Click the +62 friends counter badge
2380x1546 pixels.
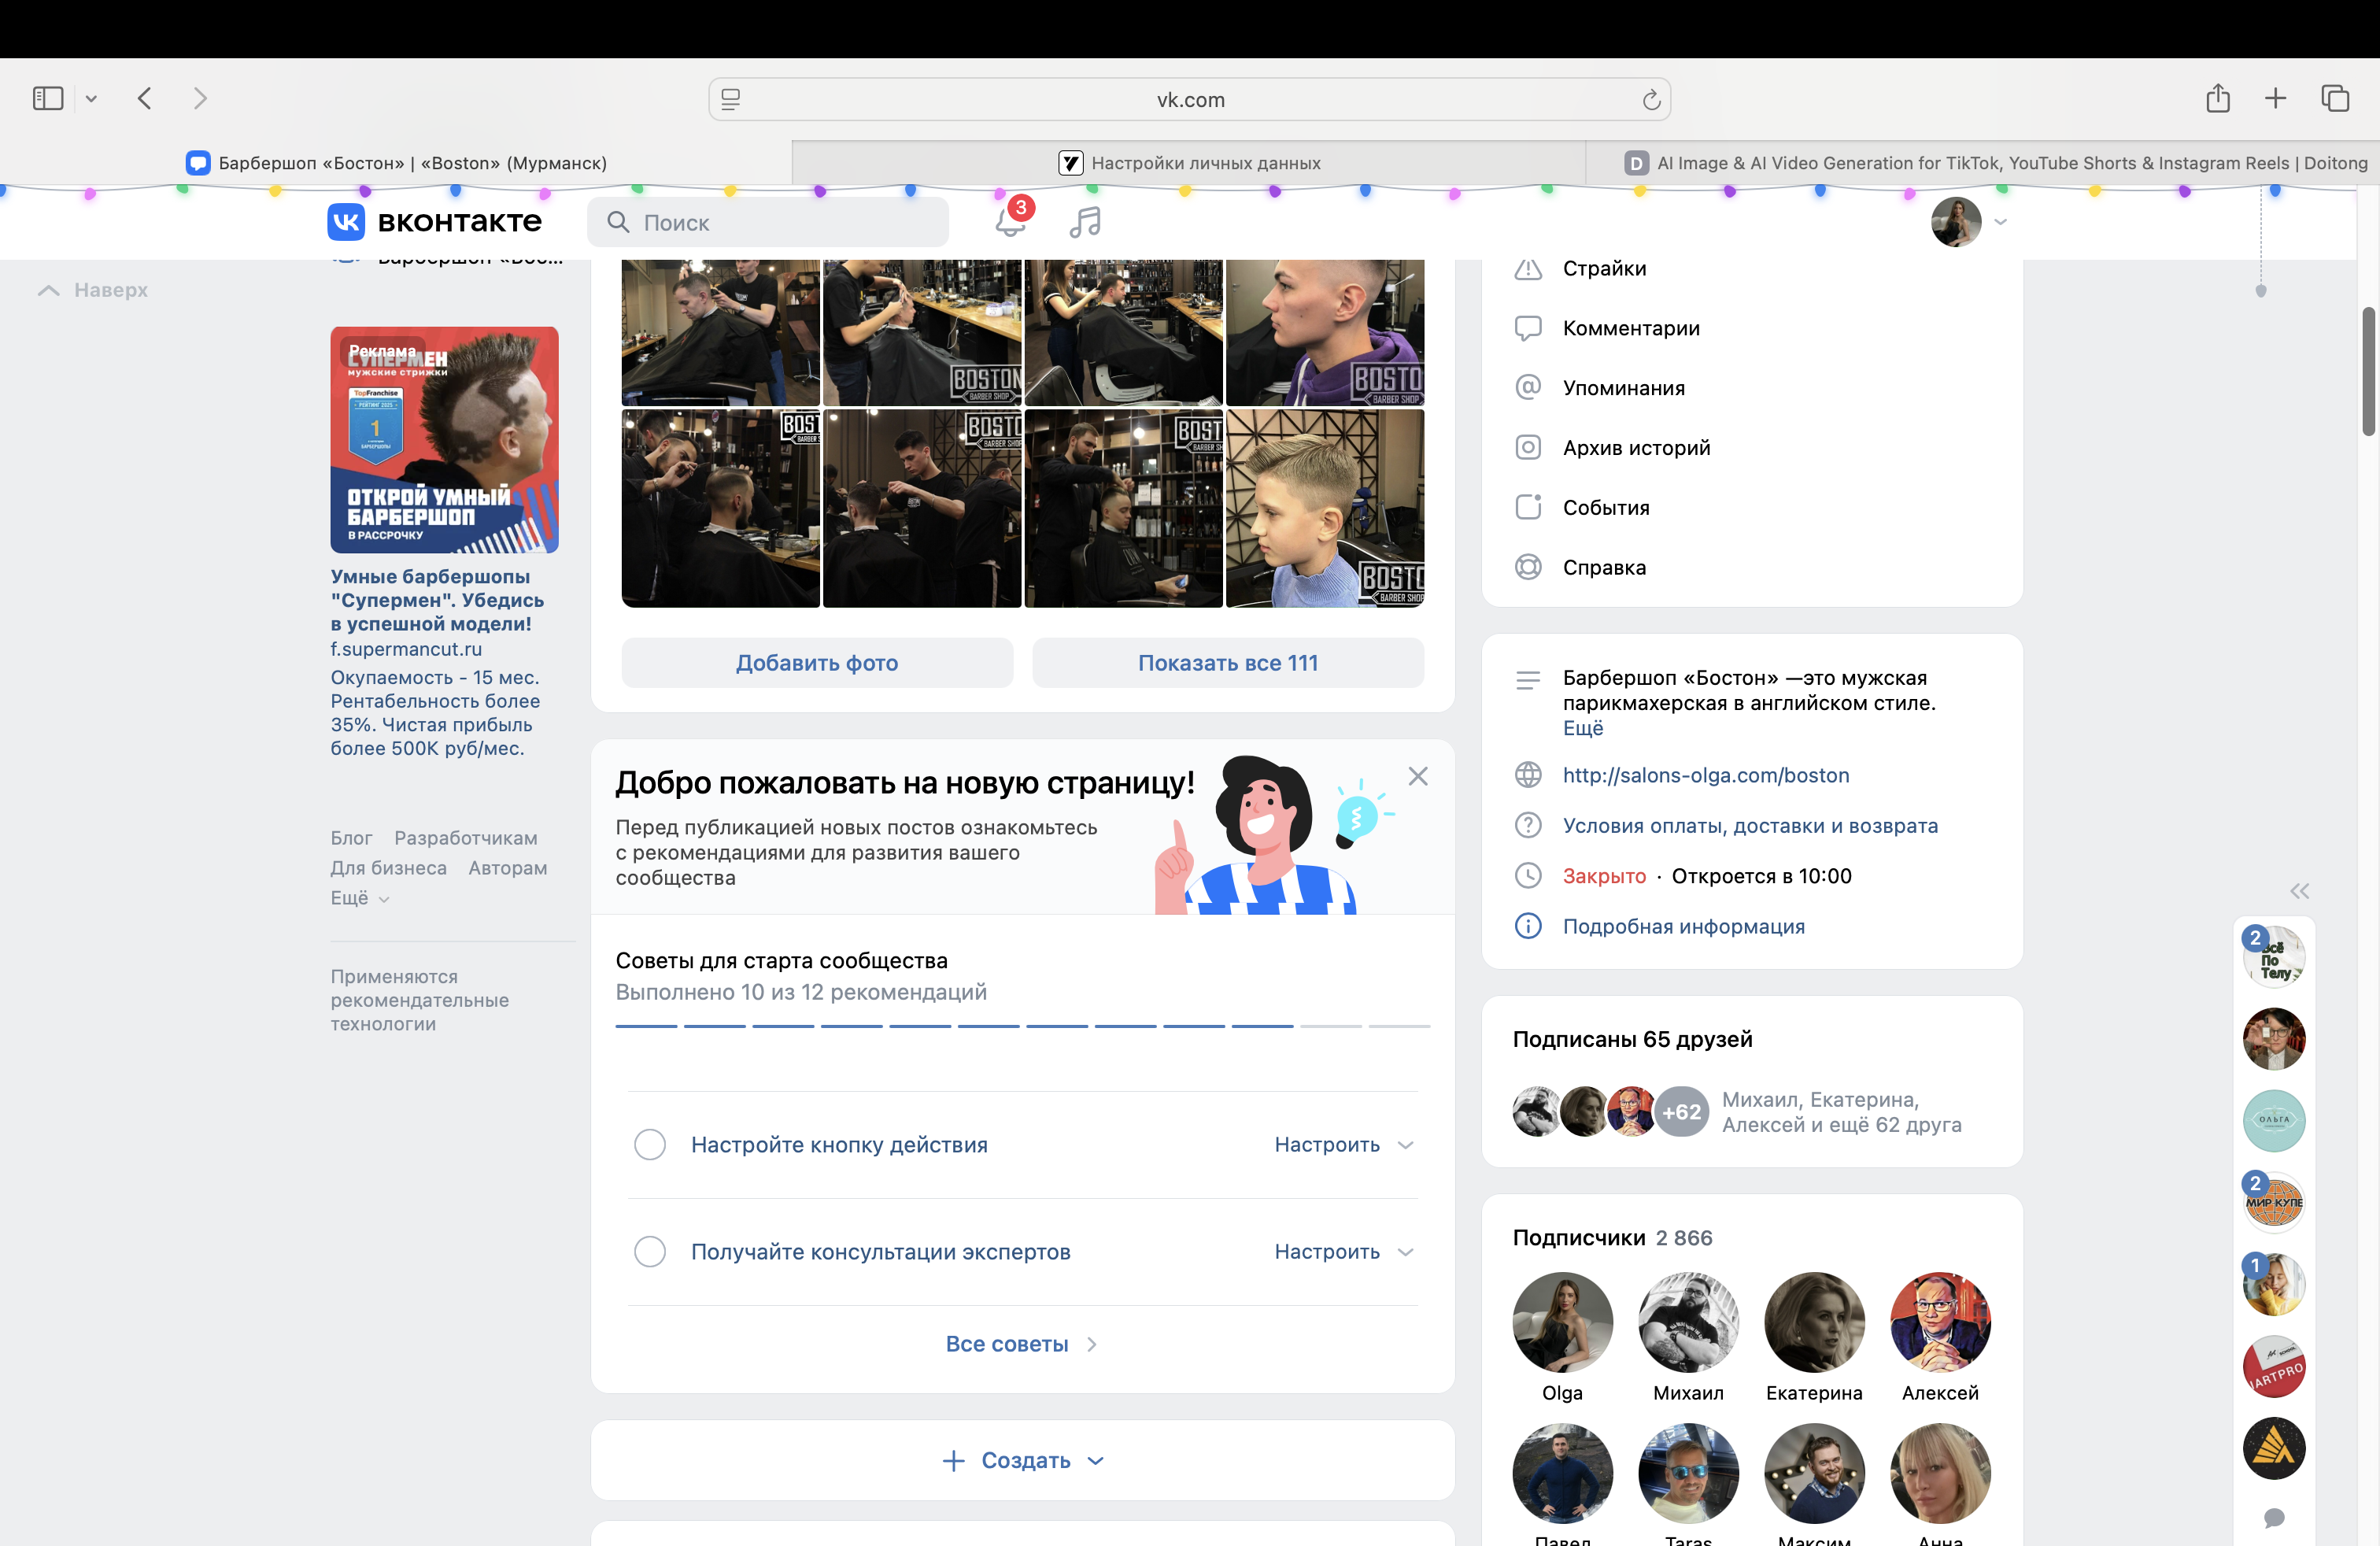(1682, 1112)
